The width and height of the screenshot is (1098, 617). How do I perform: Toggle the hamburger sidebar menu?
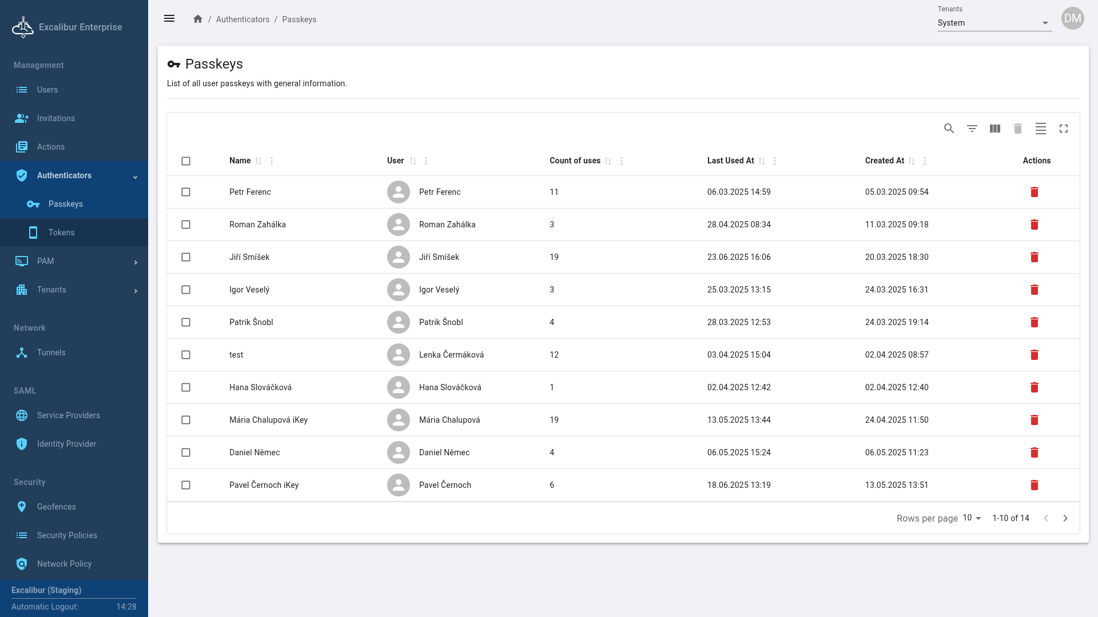tap(169, 18)
